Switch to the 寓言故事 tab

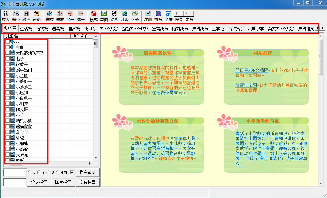click(160, 29)
